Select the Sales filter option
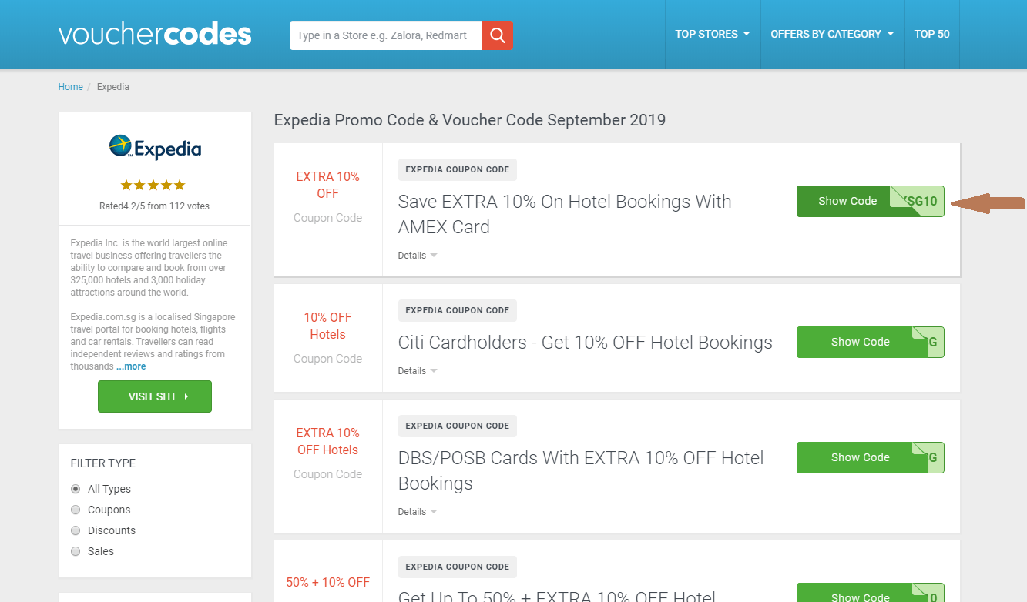The image size is (1027, 602). [75, 551]
